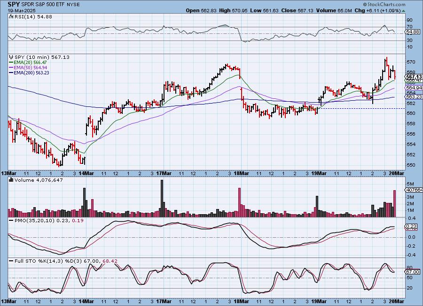Select the SPDR S&P 500 ETF name

click(x=43, y=5)
